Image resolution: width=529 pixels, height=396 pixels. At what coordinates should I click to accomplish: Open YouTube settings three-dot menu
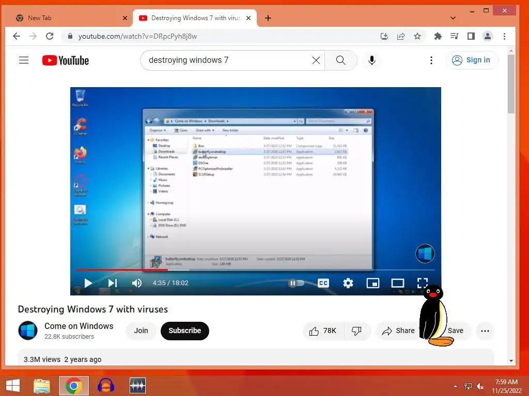coord(431,60)
